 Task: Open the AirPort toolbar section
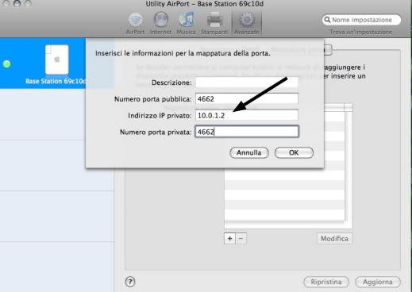135,24
